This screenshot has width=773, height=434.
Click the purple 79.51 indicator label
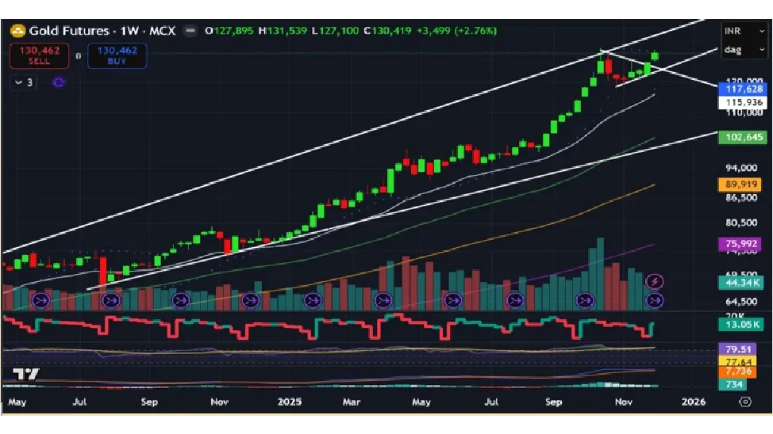pyautogui.click(x=737, y=349)
